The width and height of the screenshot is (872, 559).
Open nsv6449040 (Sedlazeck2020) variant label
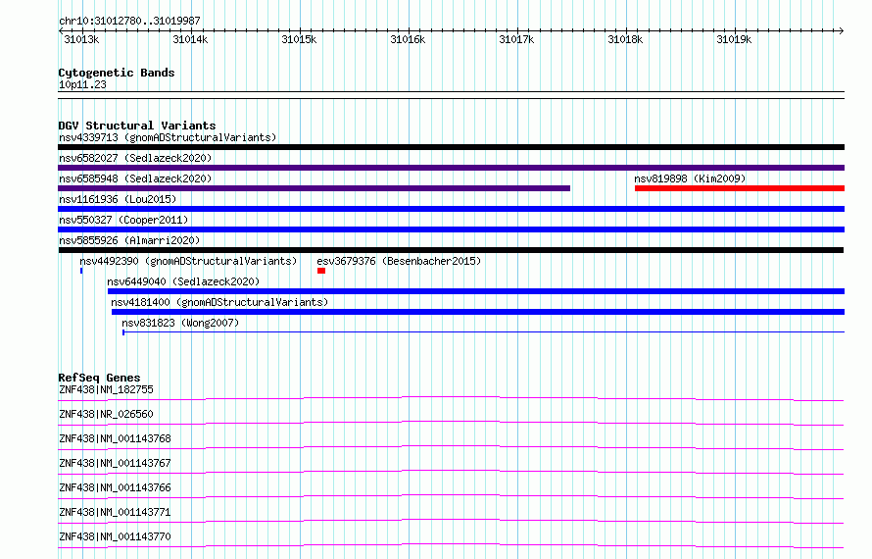pyautogui.click(x=183, y=281)
